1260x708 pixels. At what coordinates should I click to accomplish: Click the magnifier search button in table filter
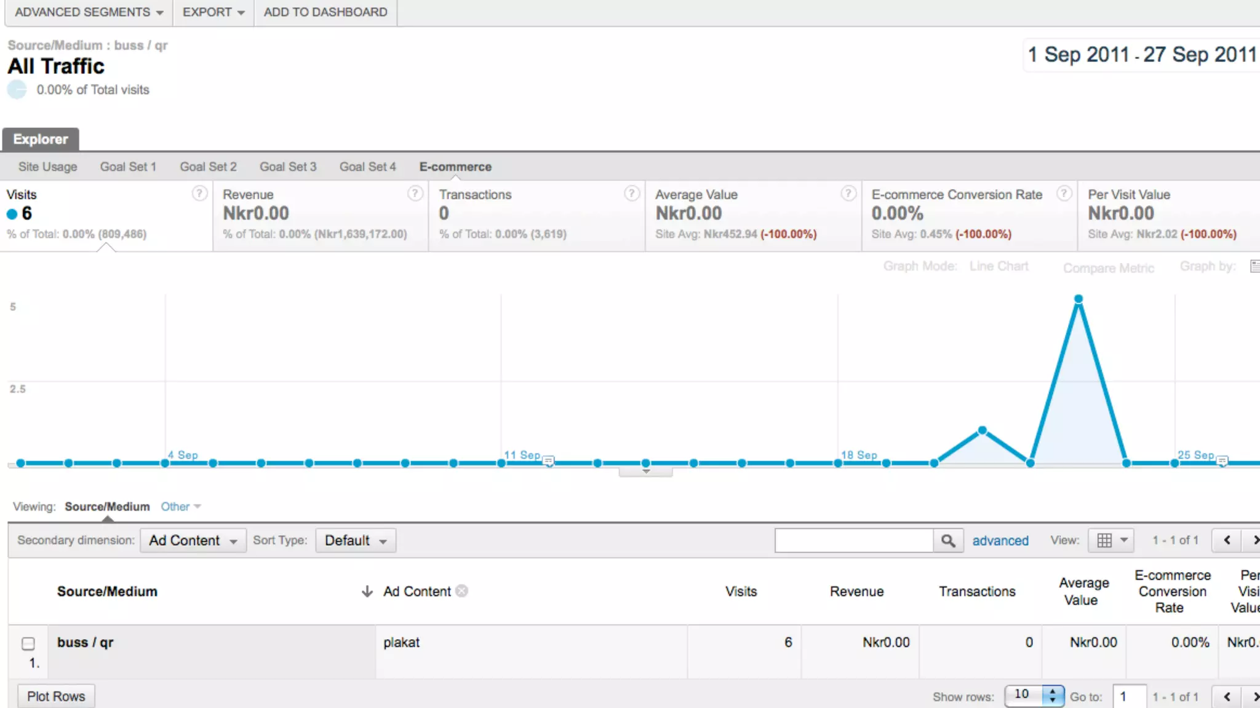(948, 541)
